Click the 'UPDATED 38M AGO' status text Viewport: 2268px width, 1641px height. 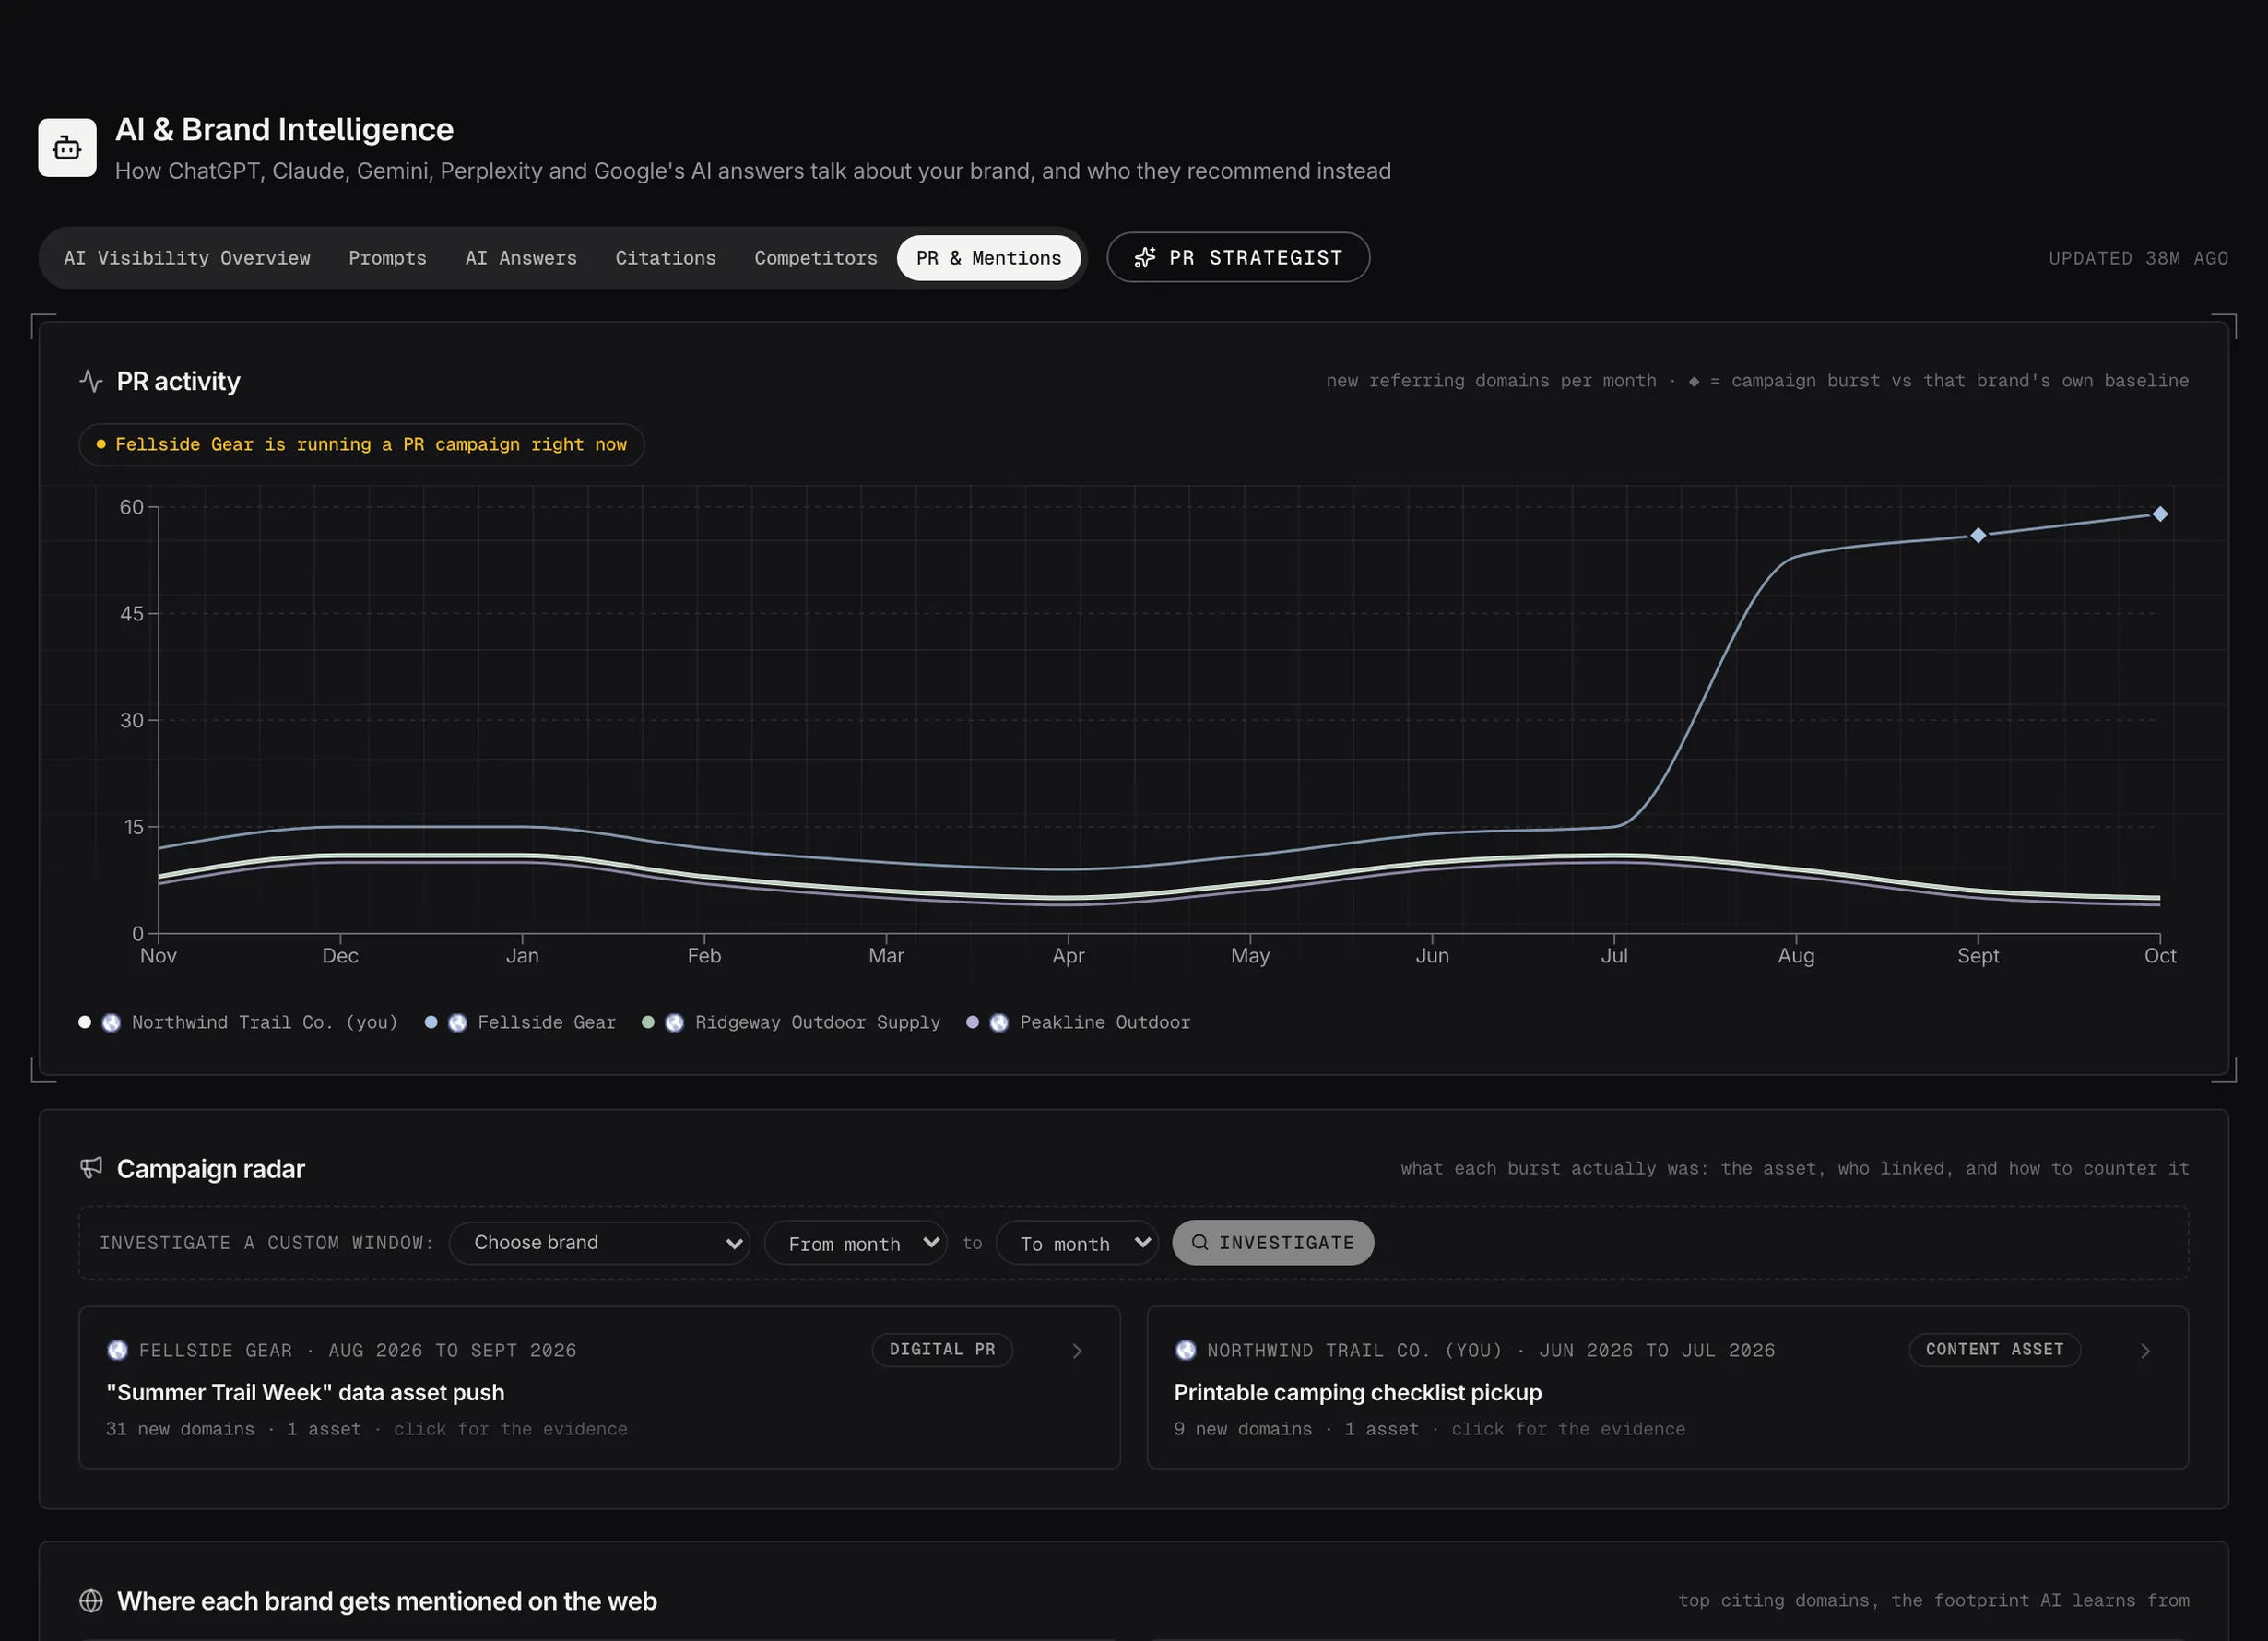2138,258
